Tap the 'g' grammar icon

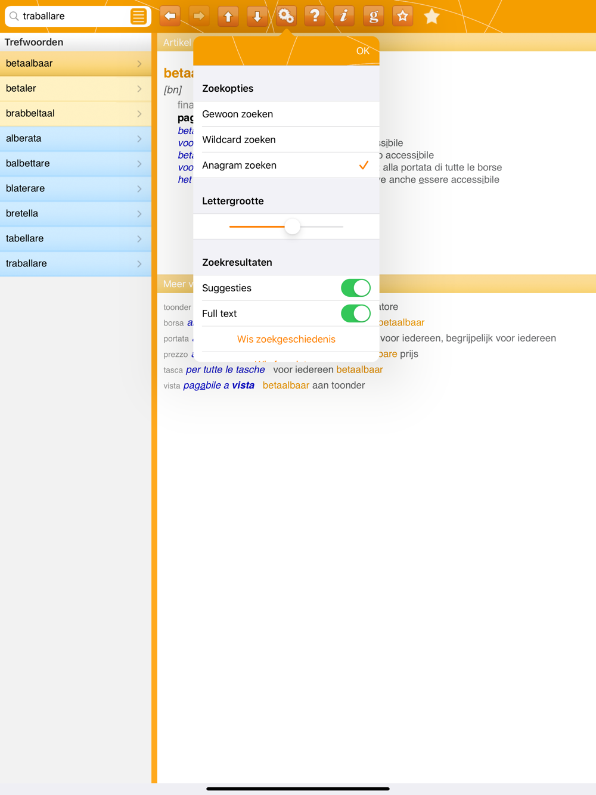click(x=373, y=16)
